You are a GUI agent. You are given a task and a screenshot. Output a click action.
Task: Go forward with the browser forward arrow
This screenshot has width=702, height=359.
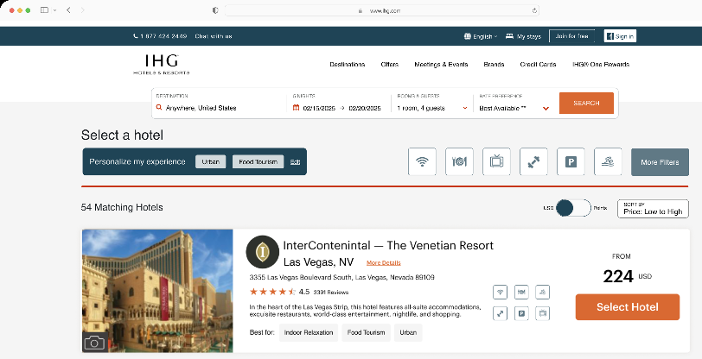[x=82, y=10]
